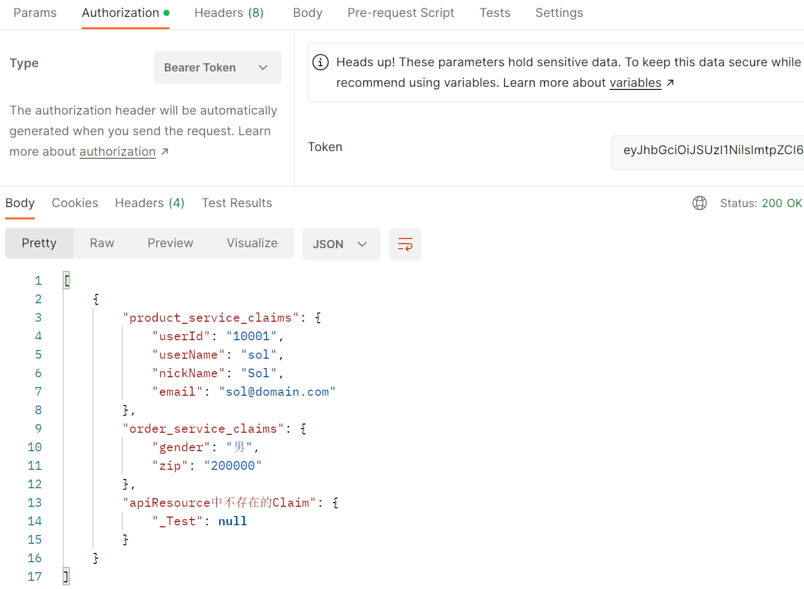
Task: Toggle word wrap icon in response toolbar
Action: tap(405, 244)
